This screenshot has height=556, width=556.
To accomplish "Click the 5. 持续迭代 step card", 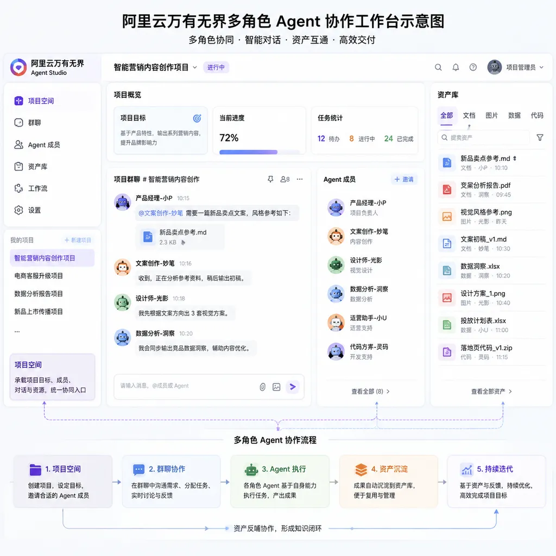I will [496, 482].
